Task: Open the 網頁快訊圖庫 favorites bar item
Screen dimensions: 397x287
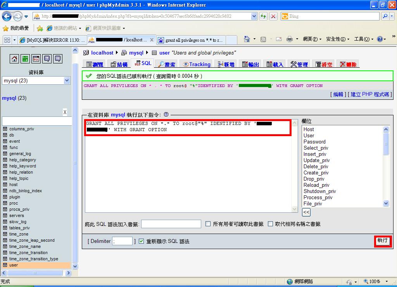Action: [x=105, y=28]
